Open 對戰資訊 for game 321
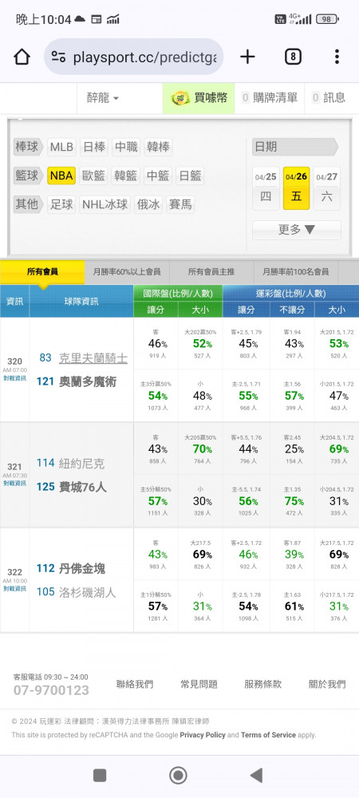359x798 pixels. (x=14, y=484)
